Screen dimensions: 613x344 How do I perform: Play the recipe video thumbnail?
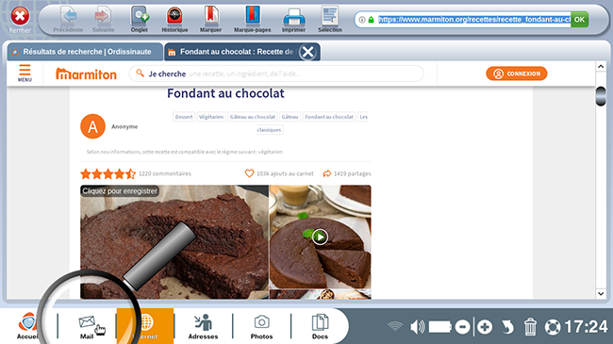coord(320,237)
